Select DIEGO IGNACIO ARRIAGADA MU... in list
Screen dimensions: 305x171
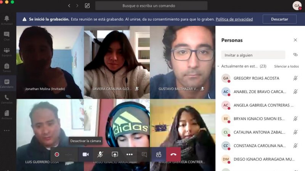[x=260, y=159]
